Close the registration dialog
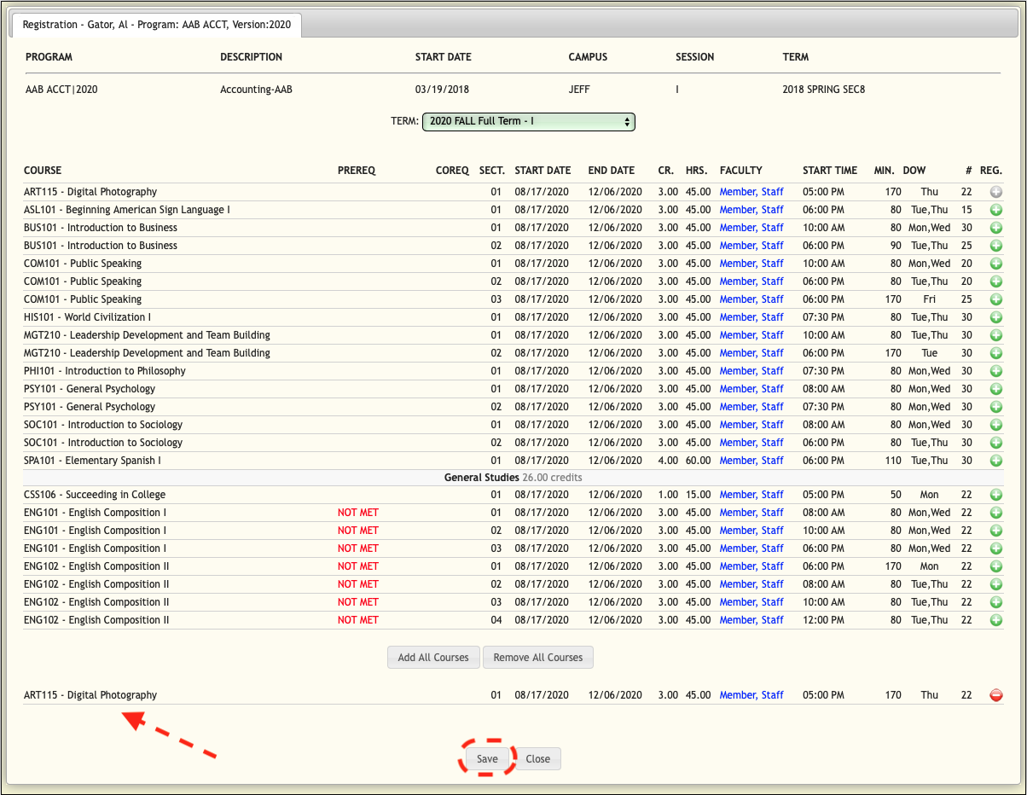 pos(537,759)
